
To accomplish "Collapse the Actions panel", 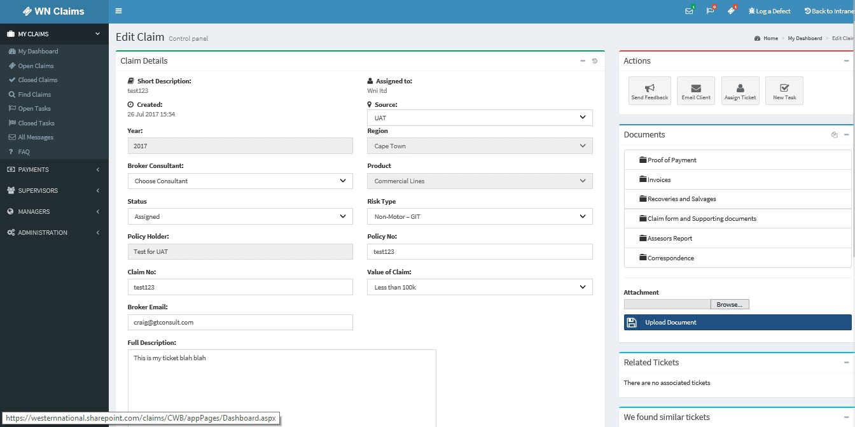I will pos(846,61).
